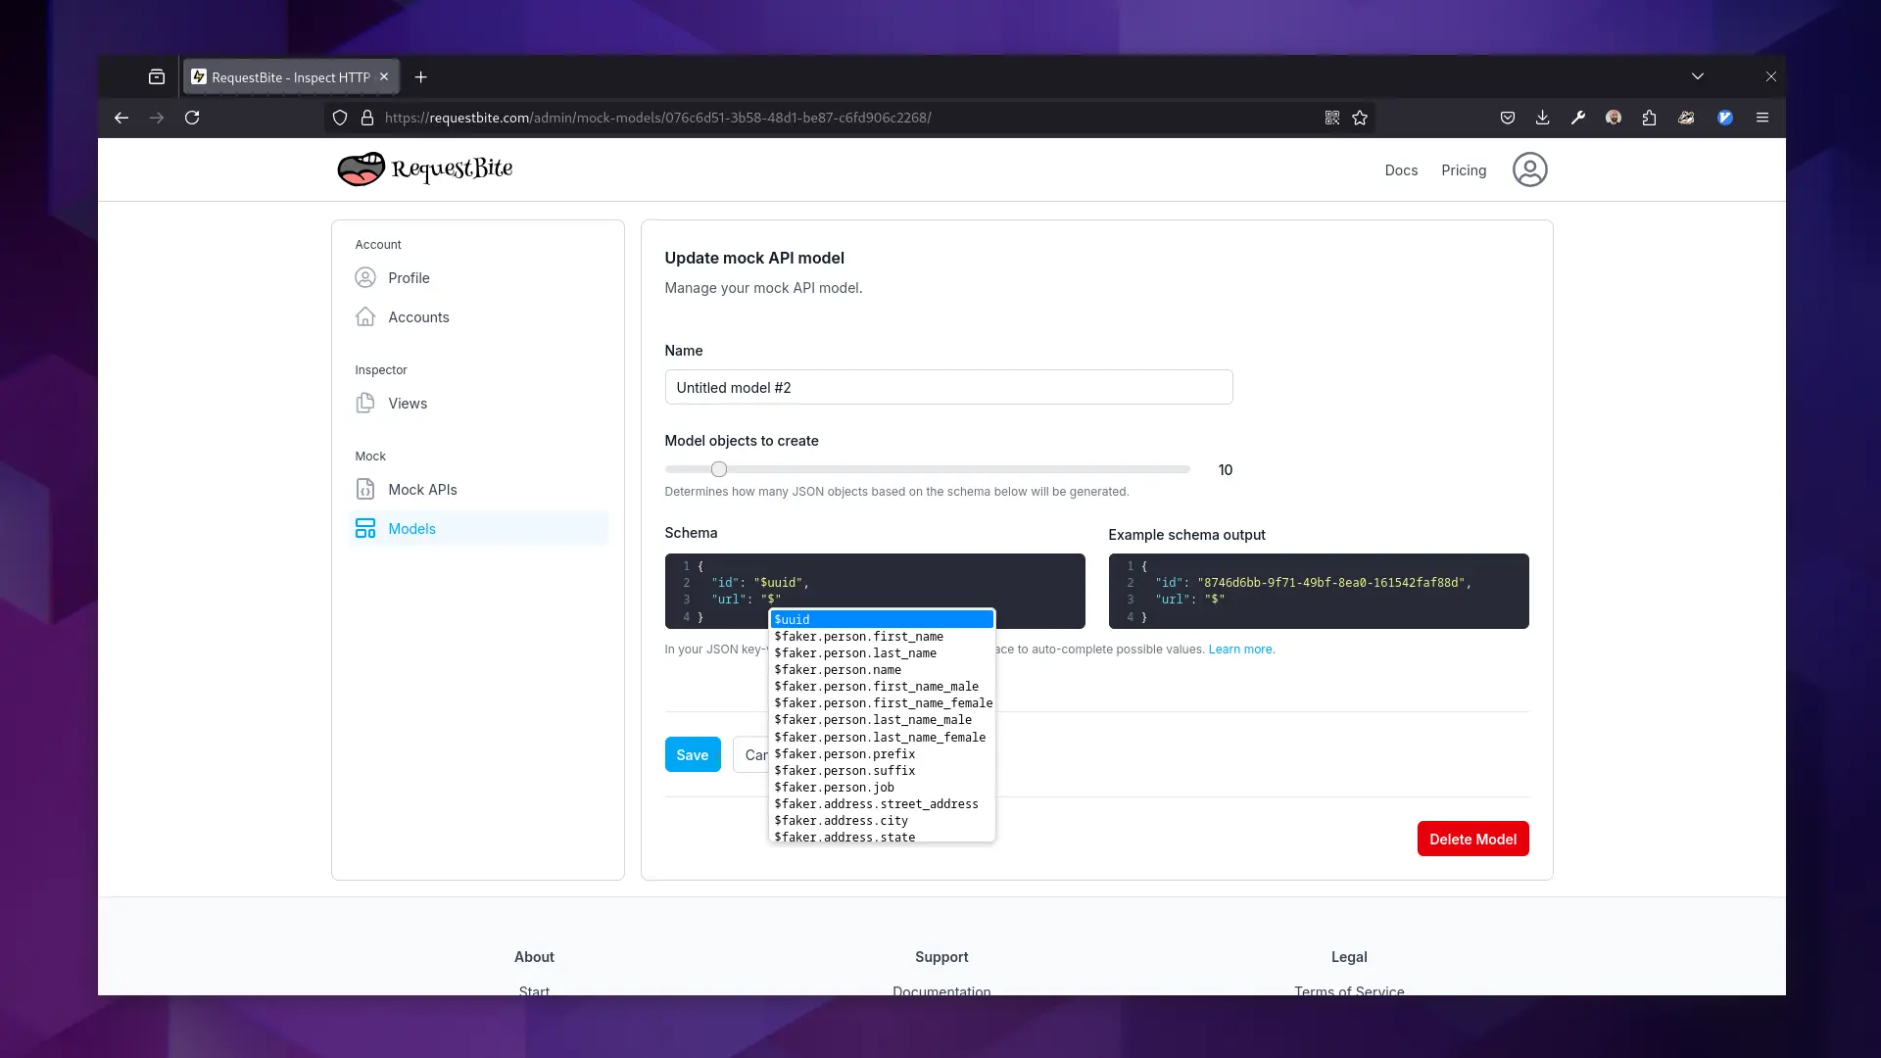Image resolution: width=1881 pixels, height=1058 pixels.
Task: Pick $faker.person.suffix from the list
Action: 882,770
